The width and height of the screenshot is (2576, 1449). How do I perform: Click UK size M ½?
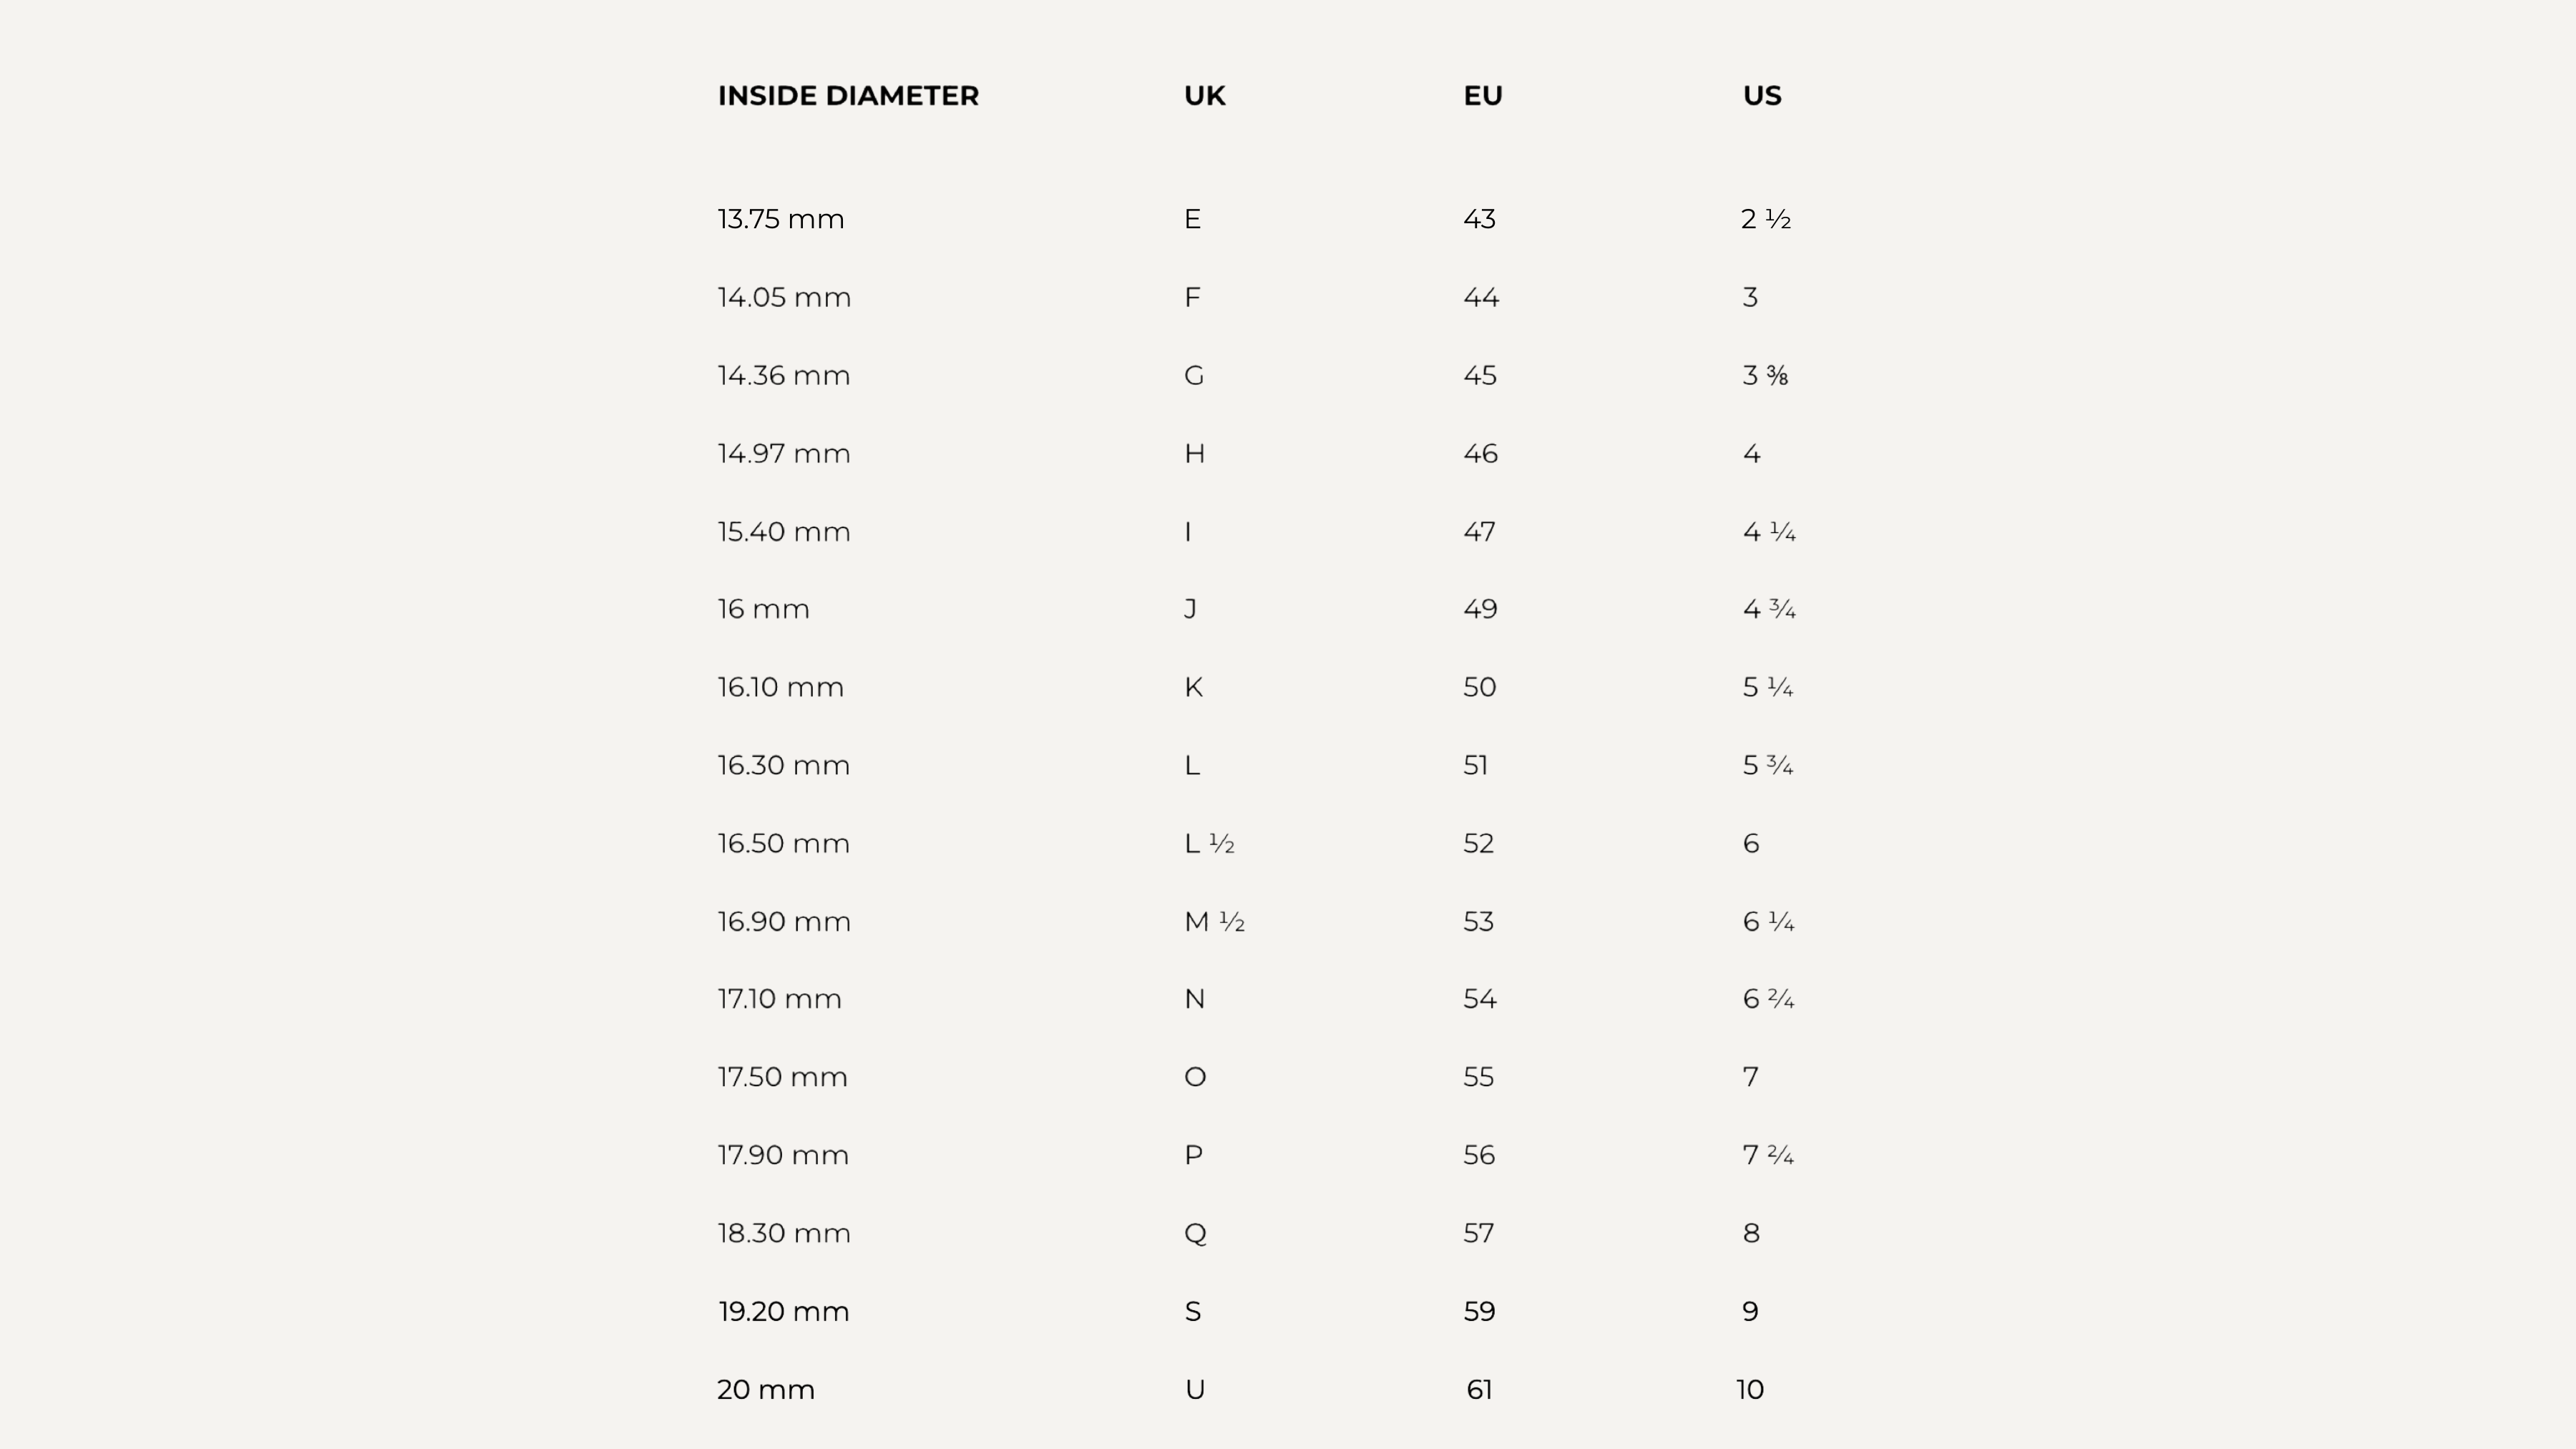point(1213,922)
